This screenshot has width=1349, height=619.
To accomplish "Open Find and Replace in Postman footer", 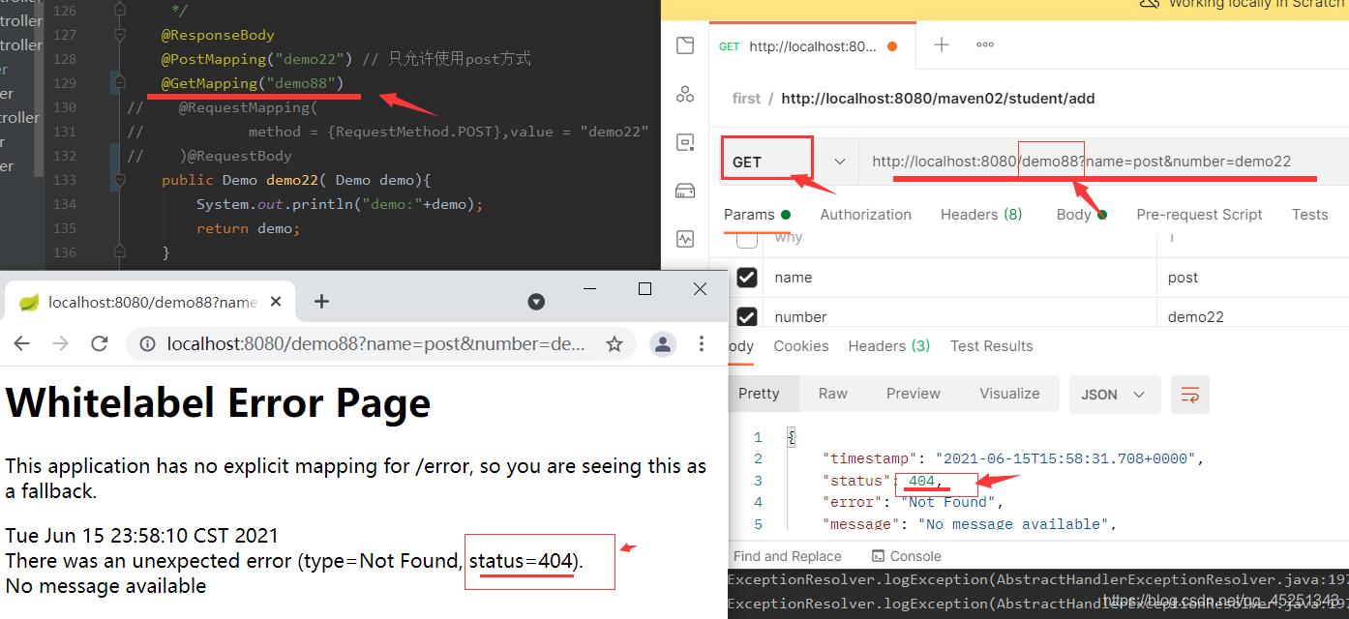I will coord(787,556).
